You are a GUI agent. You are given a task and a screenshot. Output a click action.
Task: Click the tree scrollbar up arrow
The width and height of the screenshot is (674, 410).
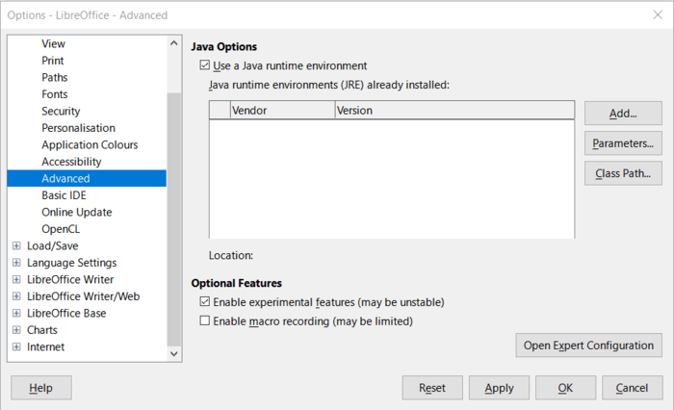click(x=173, y=43)
